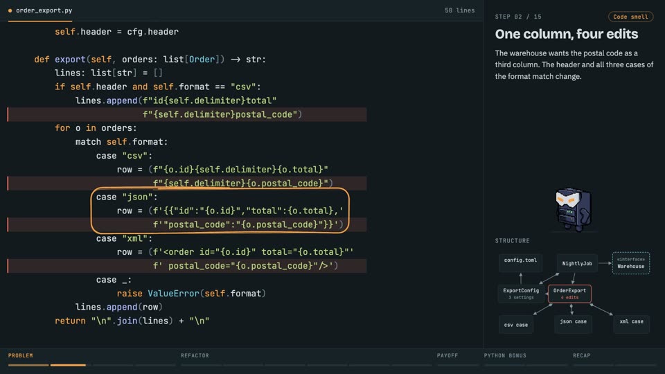This screenshot has width=665, height=374.
Task: Select the highlighted OrderExport node
Action: (x=569, y=294)
